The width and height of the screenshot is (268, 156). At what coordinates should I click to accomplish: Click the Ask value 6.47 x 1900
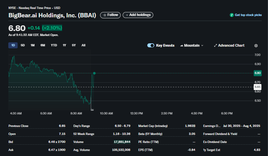[57, 150]
